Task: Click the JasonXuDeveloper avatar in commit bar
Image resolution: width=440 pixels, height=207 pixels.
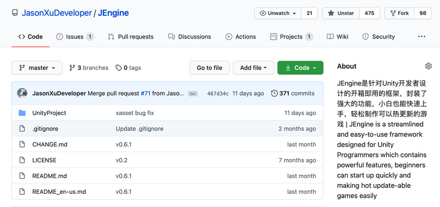Action: click(22, 93)
